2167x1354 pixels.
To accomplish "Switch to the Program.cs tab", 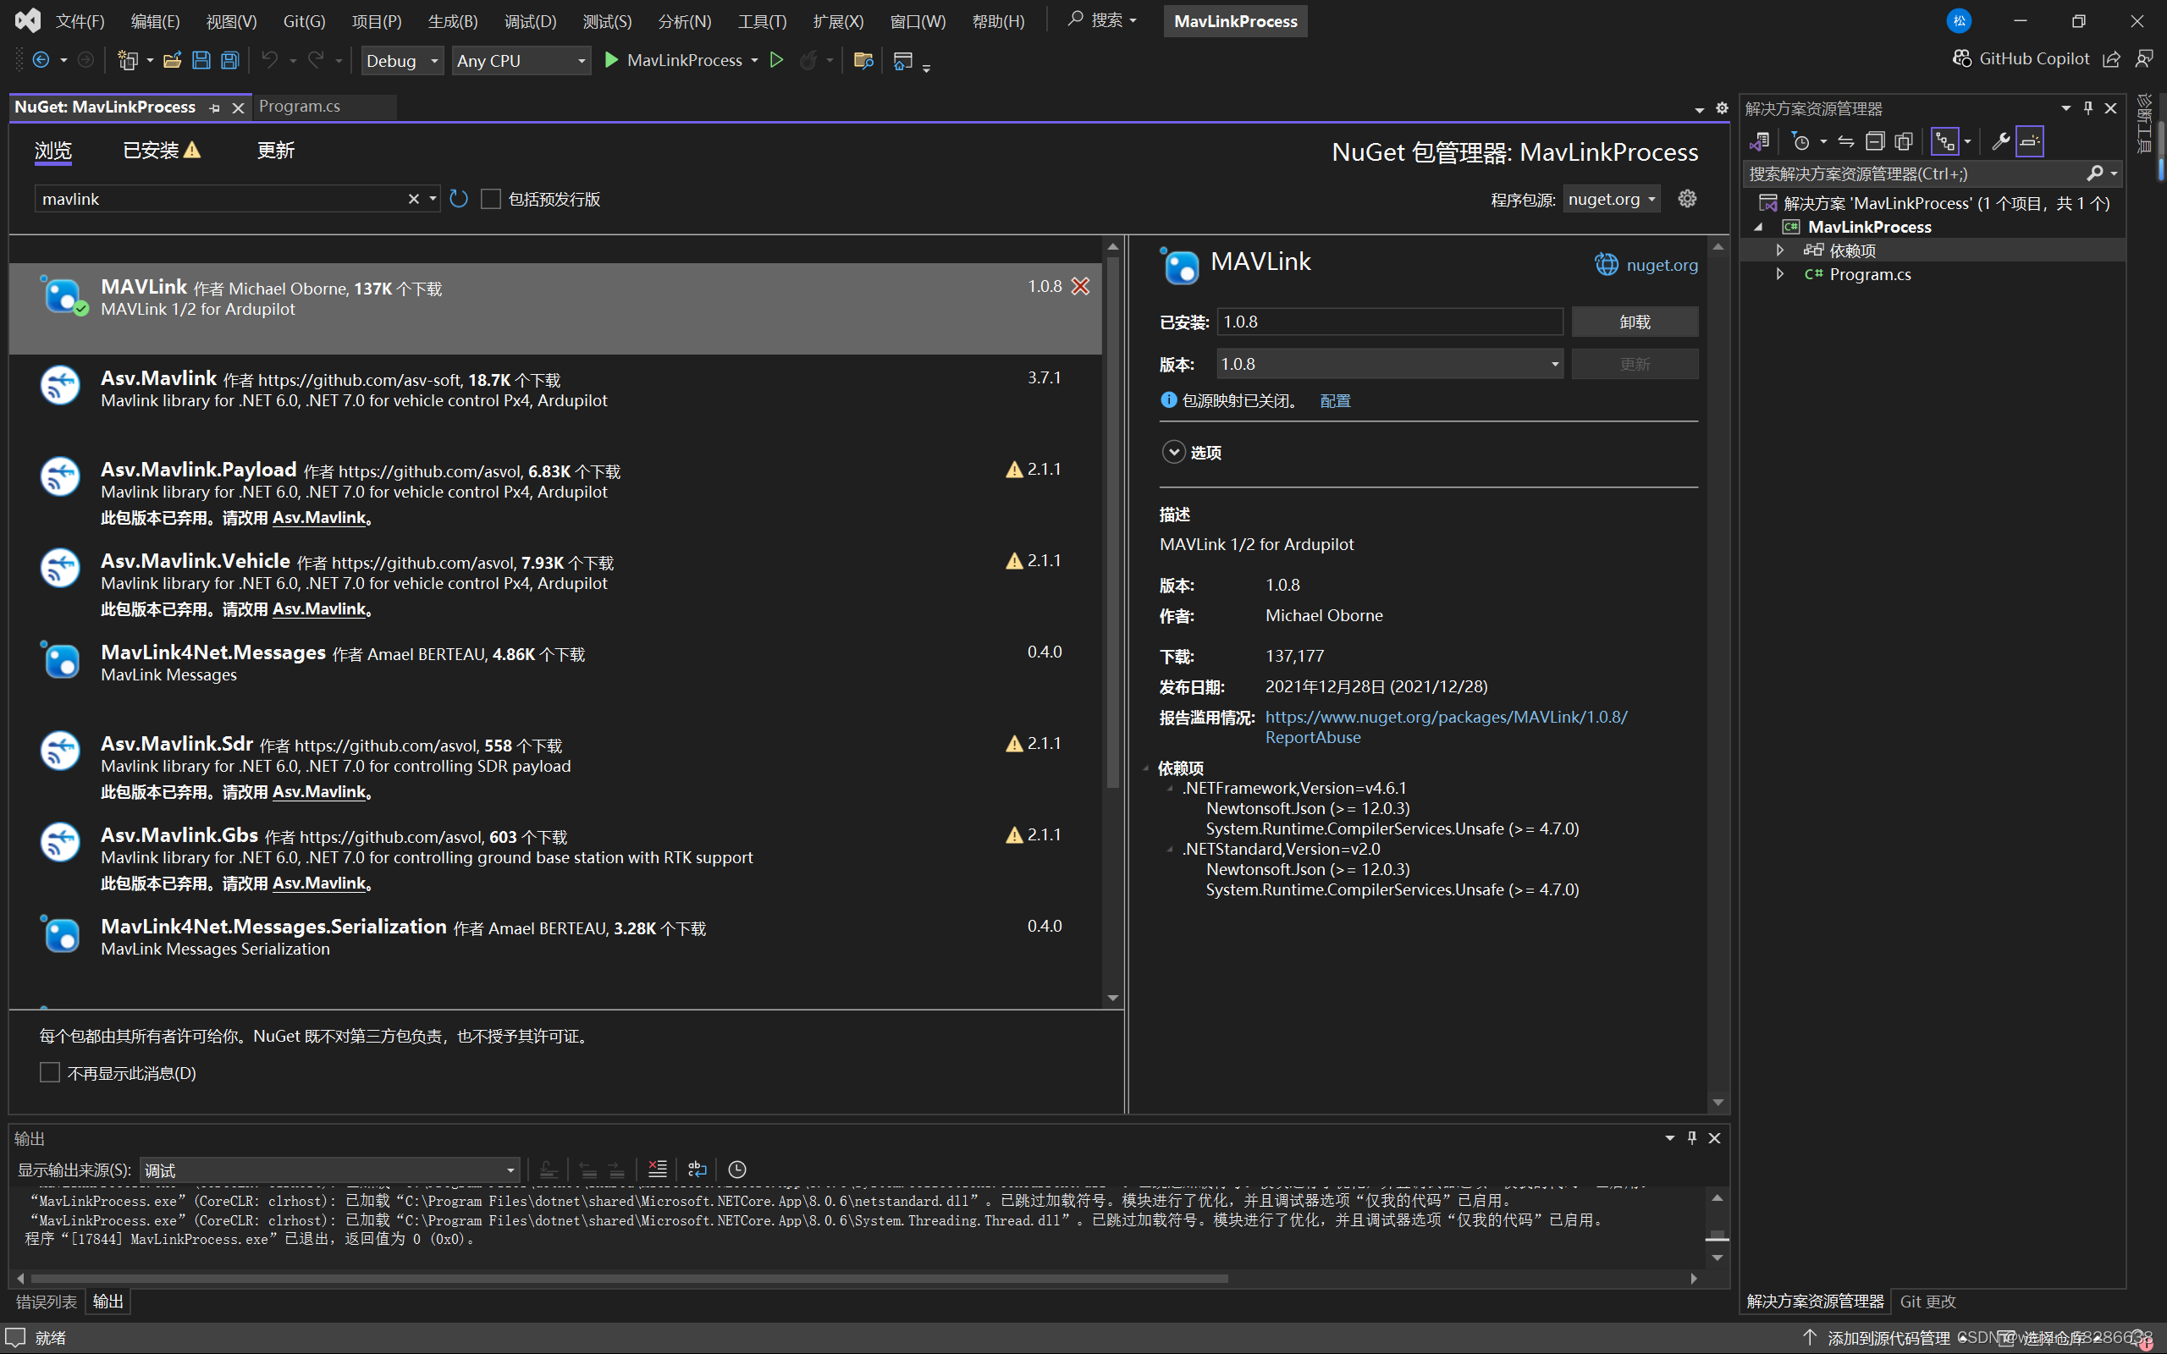I will click(x=300, y=107).
